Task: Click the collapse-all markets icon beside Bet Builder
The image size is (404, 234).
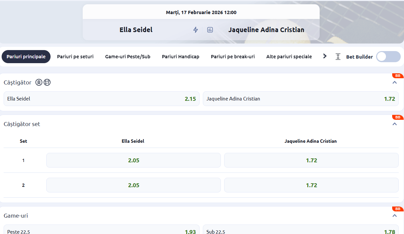Action: pos(338,57)
